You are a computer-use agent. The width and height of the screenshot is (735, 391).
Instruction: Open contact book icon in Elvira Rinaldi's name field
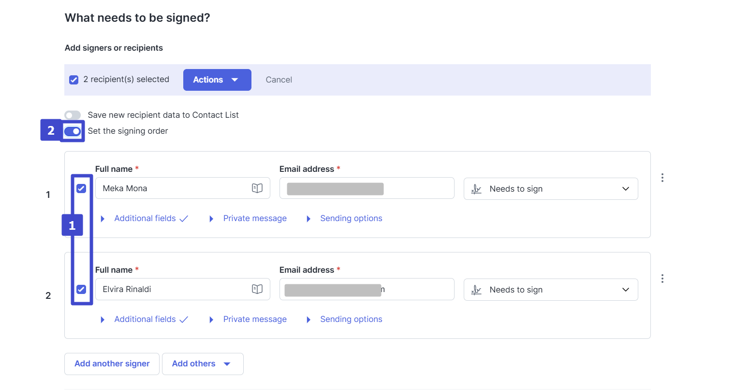(257, 289)
